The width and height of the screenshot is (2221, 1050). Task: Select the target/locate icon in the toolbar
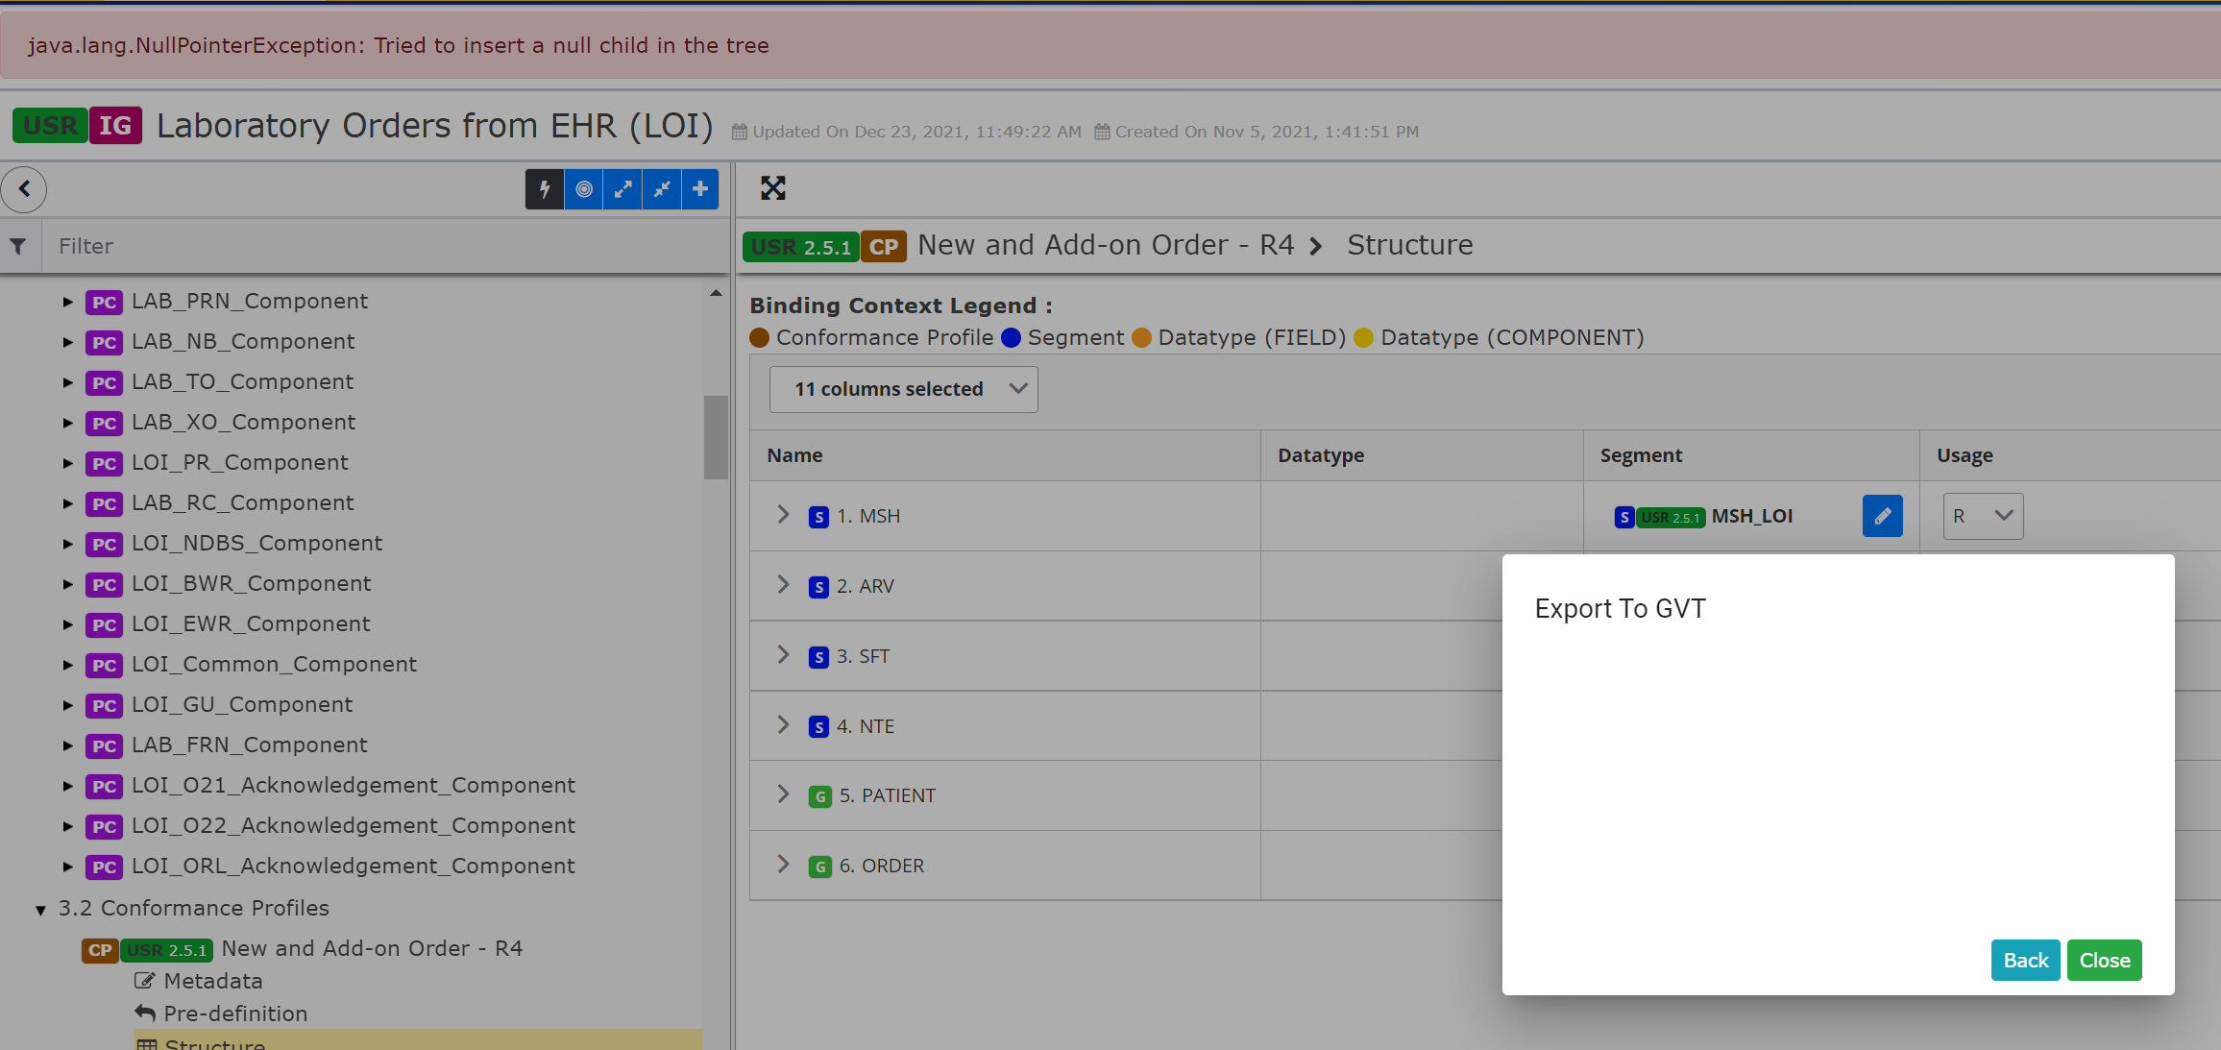coord(583,189)
